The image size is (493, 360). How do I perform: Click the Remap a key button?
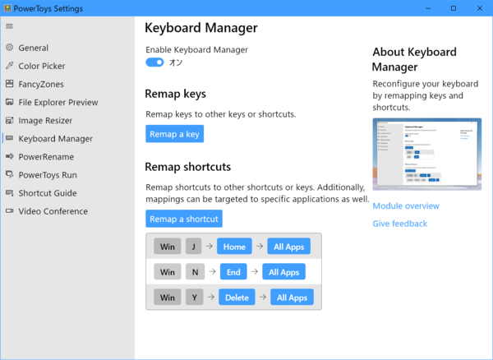(x=174, y=134)
